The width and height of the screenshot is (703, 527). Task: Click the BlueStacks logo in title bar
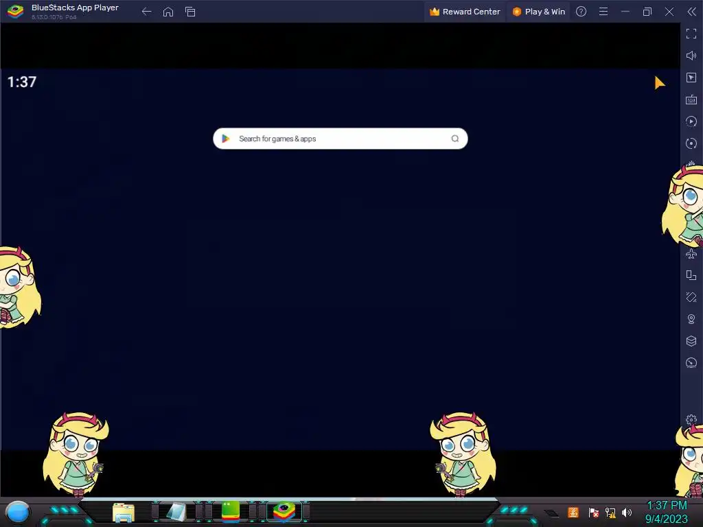click(15, 12)
